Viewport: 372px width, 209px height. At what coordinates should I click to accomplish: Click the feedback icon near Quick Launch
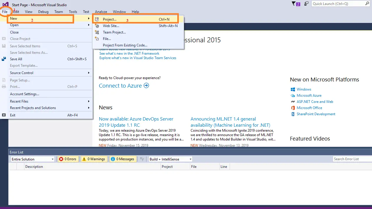pyautogui.click(x=306, y=4)
